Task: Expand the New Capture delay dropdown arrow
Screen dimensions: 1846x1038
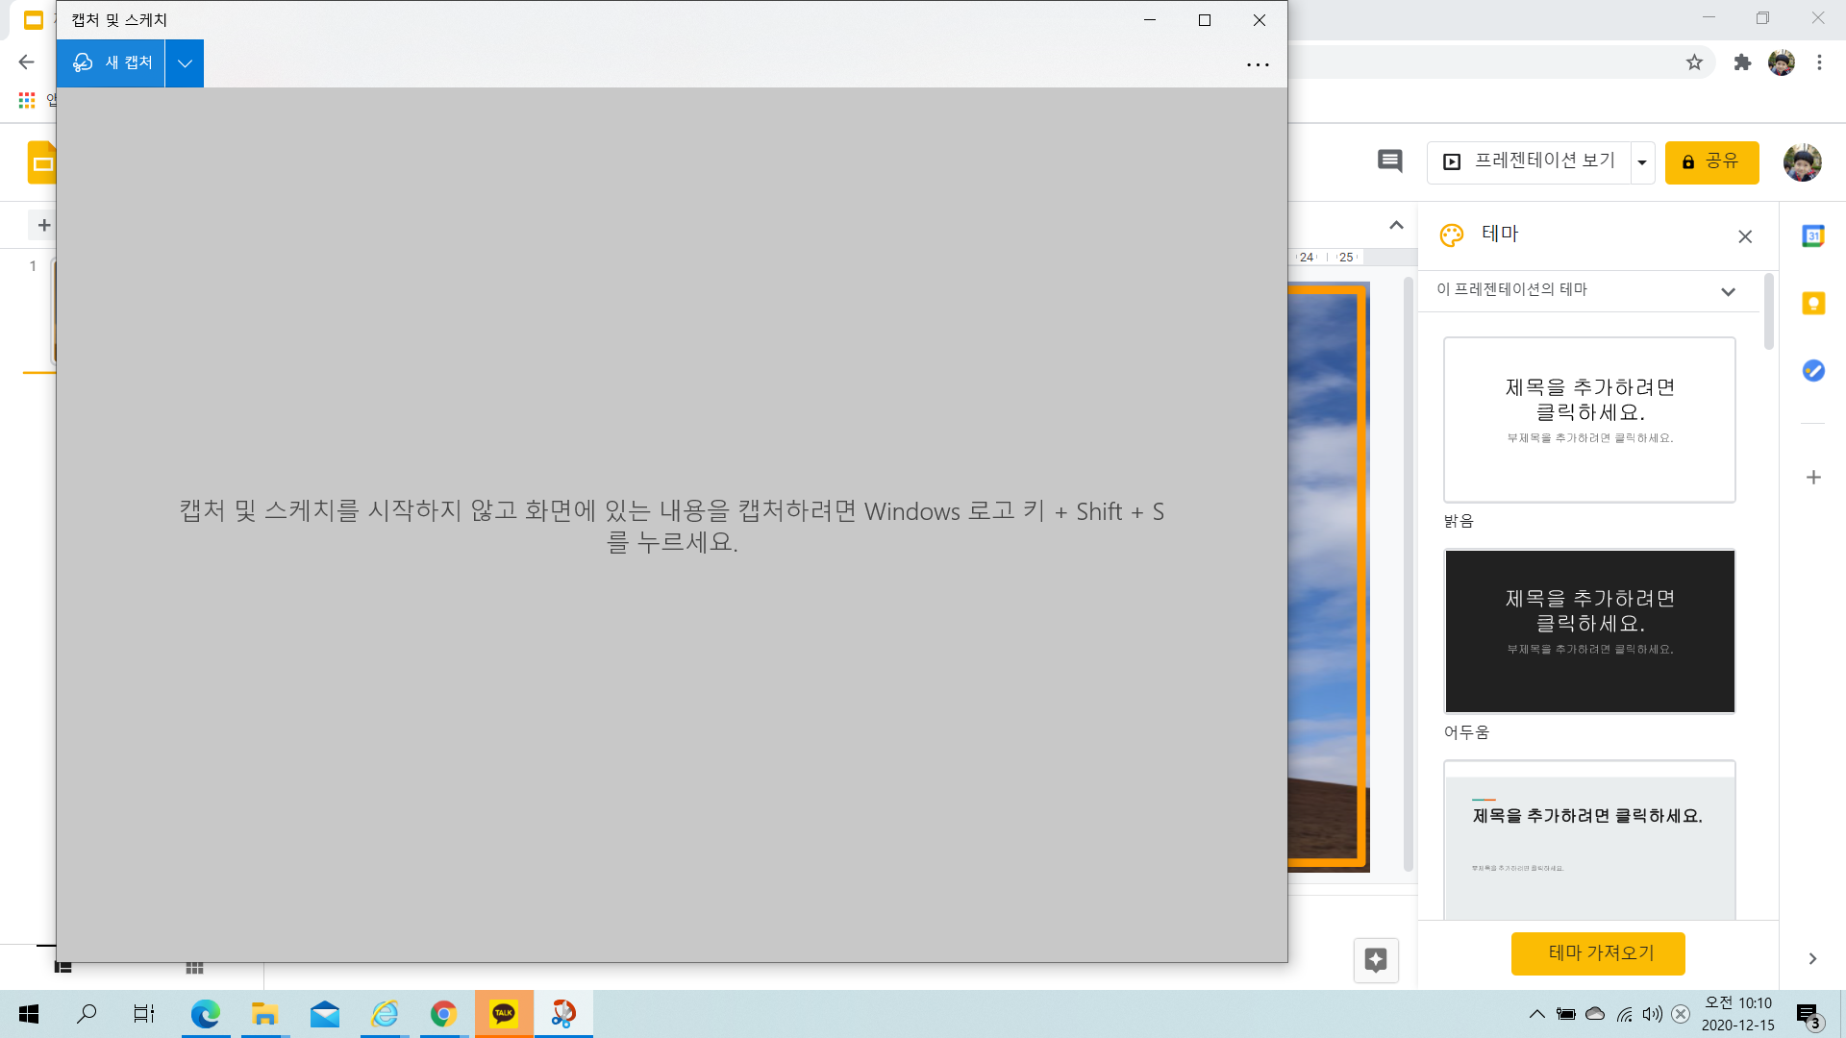Action: 185,63
